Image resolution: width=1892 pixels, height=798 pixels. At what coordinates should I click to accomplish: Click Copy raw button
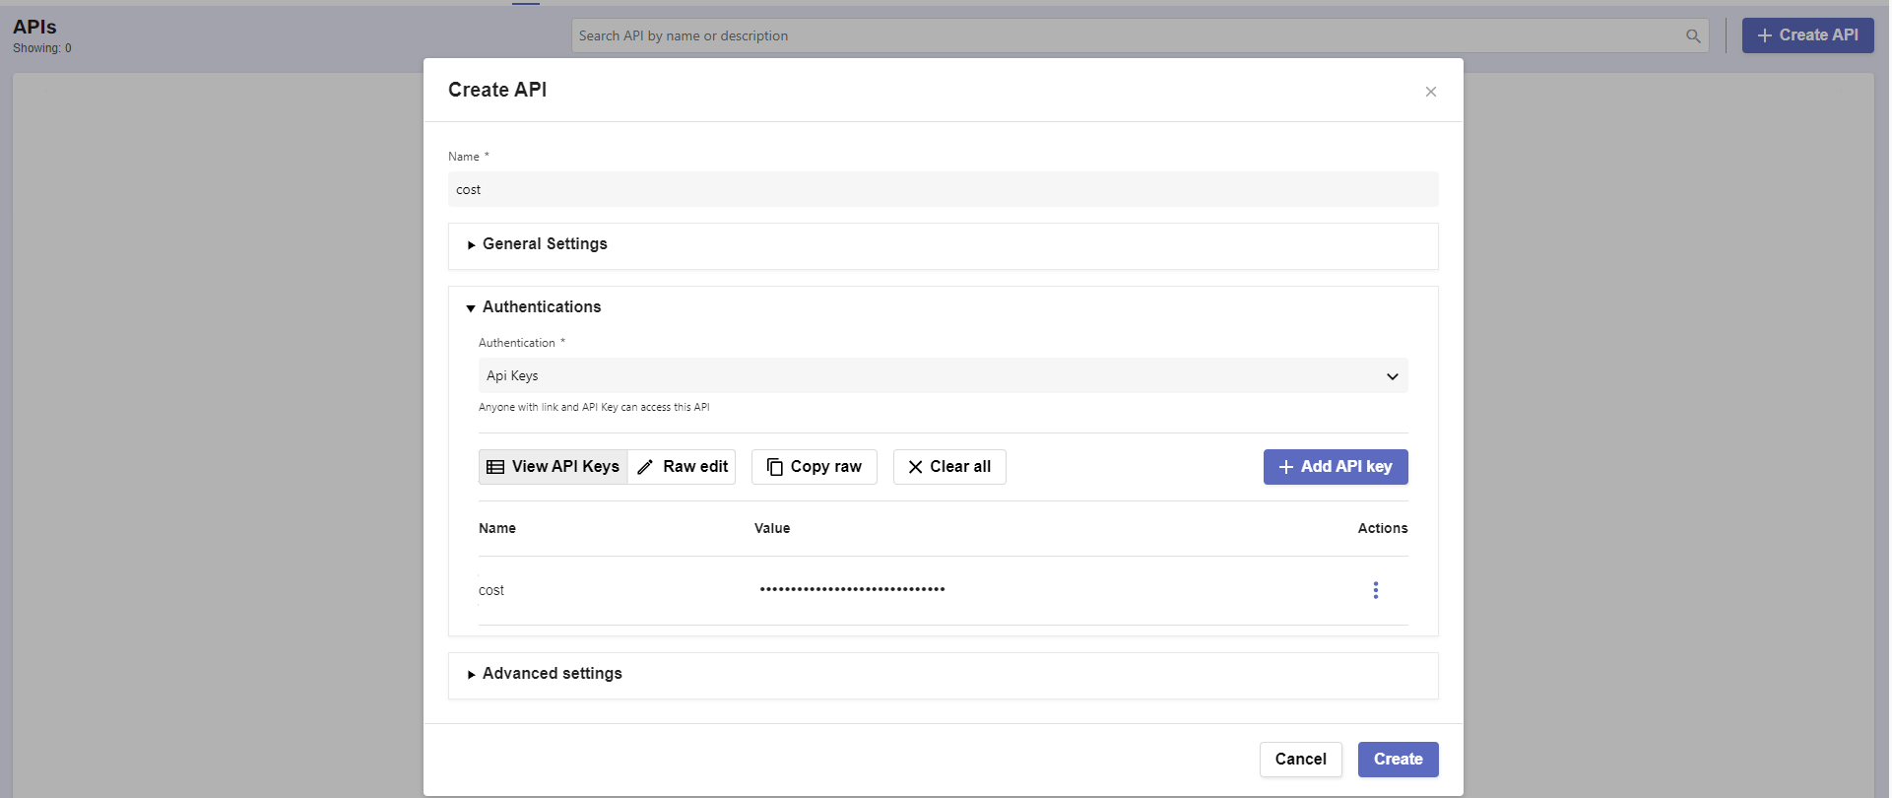pos(815,467)
